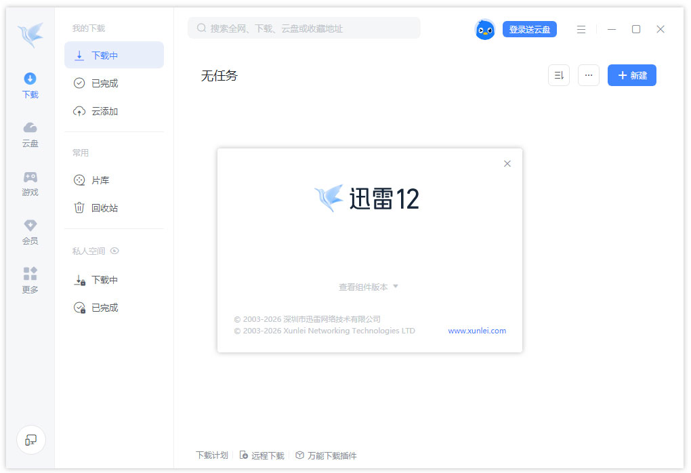Expand 查看组件版本 in the about dialog
691x473 pixels.
click(x=364, y=287)
